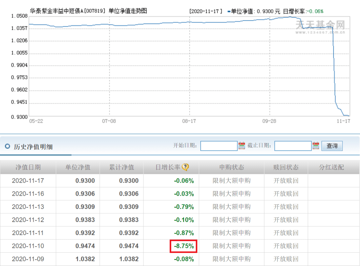Click unit net value 0.9383 for 2020-11-12
360x266 pixels.
[85, 220]
